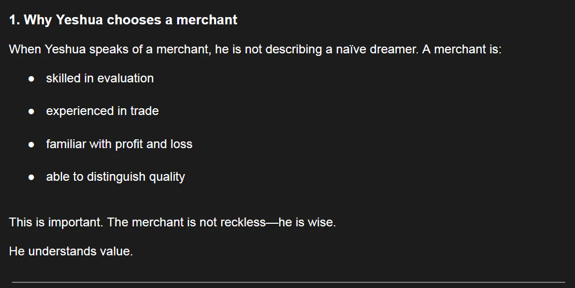
Task: Click the bullet dot before "skilled in evaluation"
Action: pos(32,79)
